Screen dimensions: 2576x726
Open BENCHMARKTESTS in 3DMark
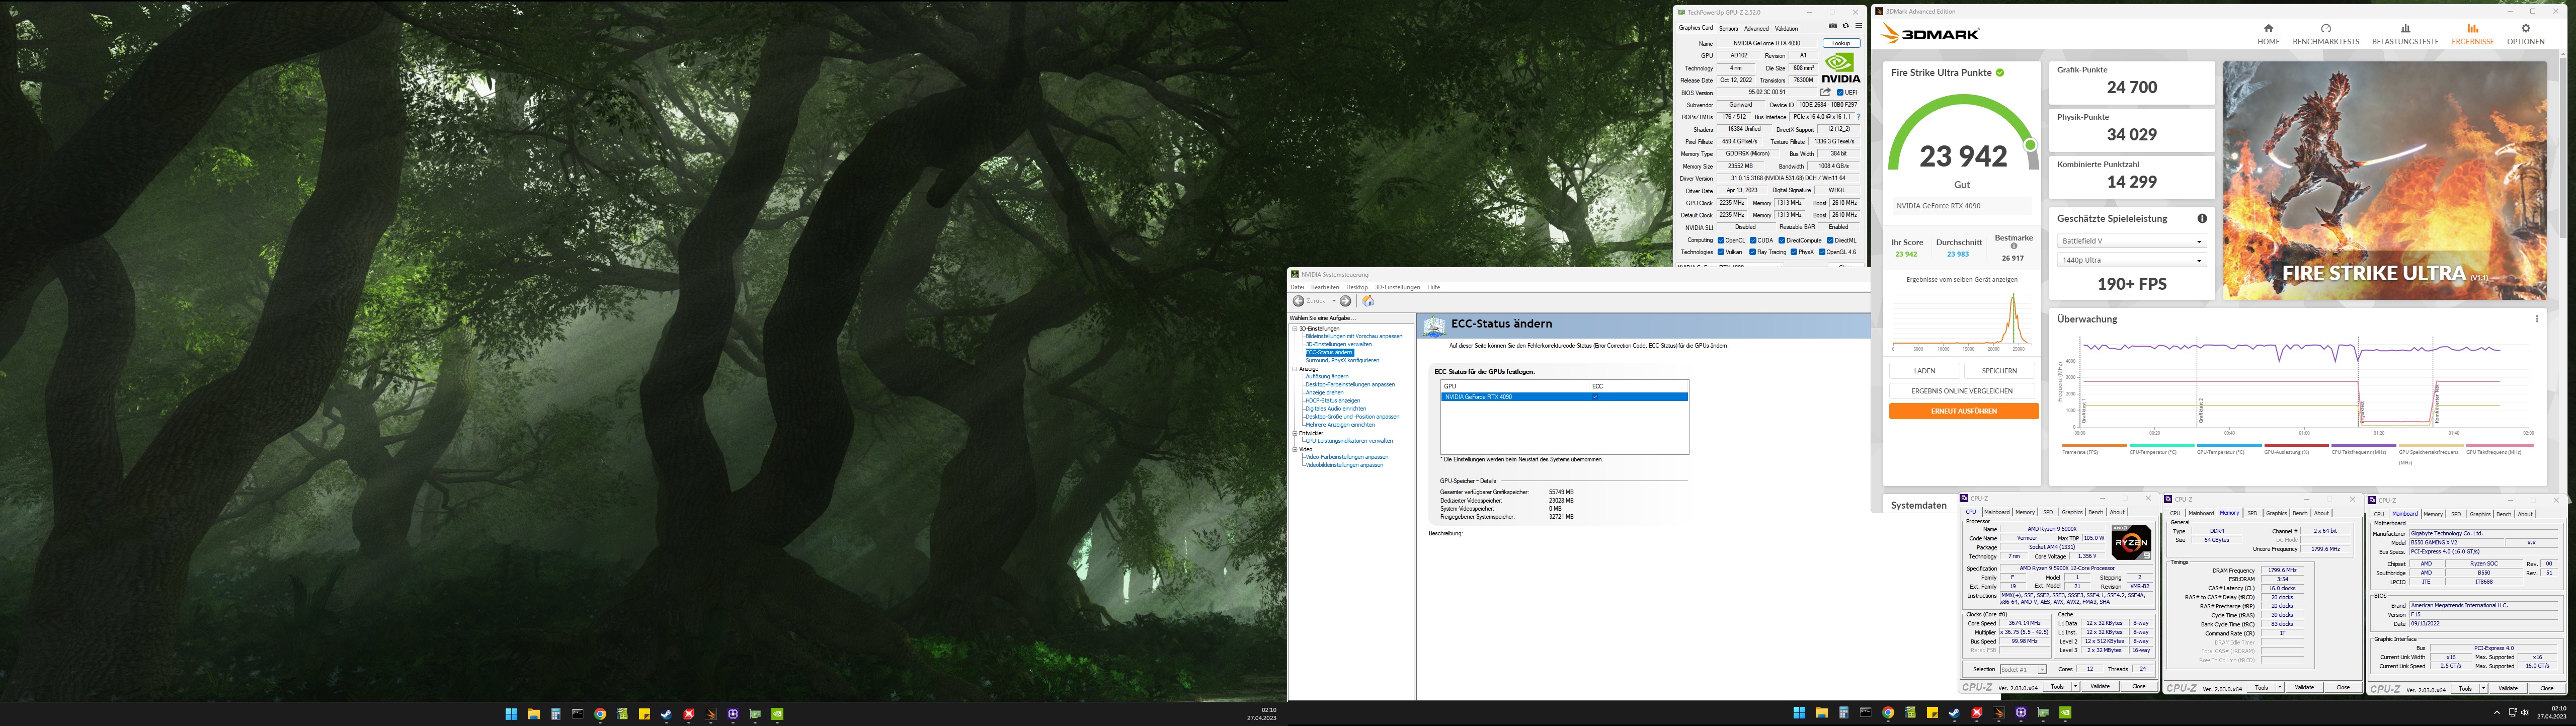point(2325,34)
